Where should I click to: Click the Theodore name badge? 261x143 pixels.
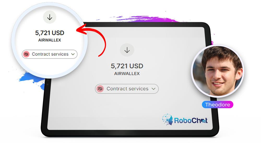[x=218, y=105]
